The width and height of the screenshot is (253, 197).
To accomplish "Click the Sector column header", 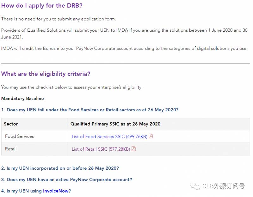I will click(x=11, y=124).
